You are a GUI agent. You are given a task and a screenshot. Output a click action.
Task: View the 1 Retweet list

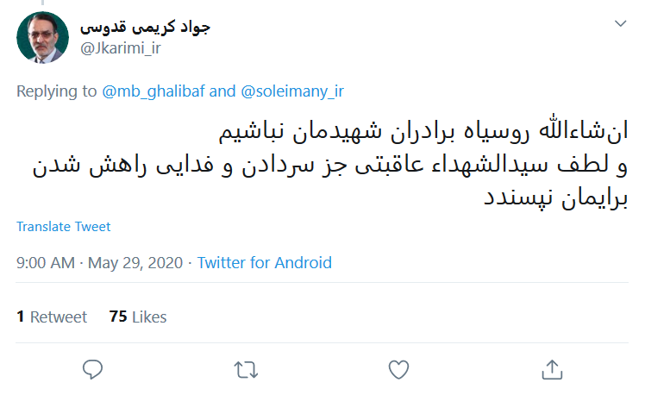point(52,317)
